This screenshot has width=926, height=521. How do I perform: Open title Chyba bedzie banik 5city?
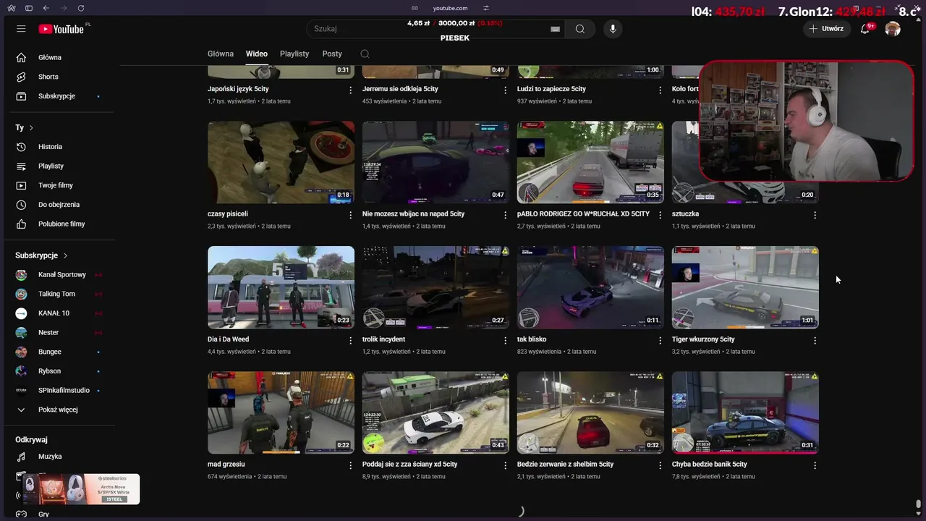pyautogui.click(x=709, y=465)
